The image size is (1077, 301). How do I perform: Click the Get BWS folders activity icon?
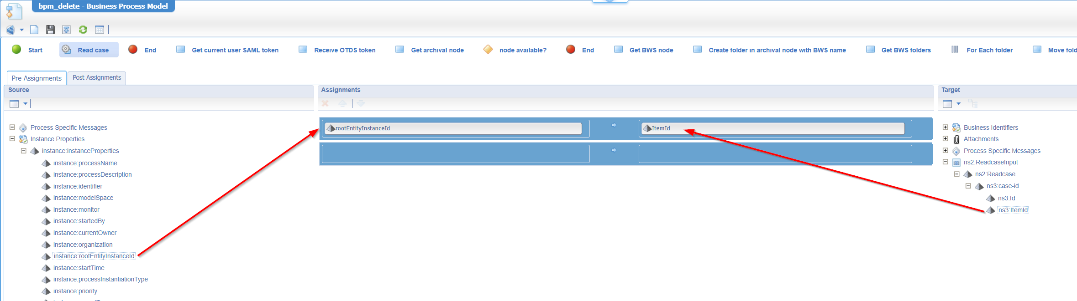(x=871, y=49)
